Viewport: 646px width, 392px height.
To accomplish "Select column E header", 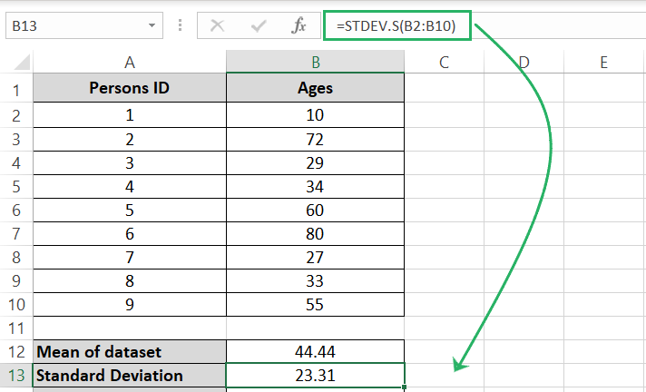I will 604,62.
